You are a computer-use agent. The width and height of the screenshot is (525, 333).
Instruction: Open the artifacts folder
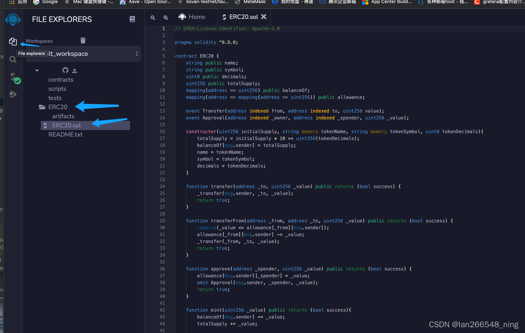coord(63,116)
